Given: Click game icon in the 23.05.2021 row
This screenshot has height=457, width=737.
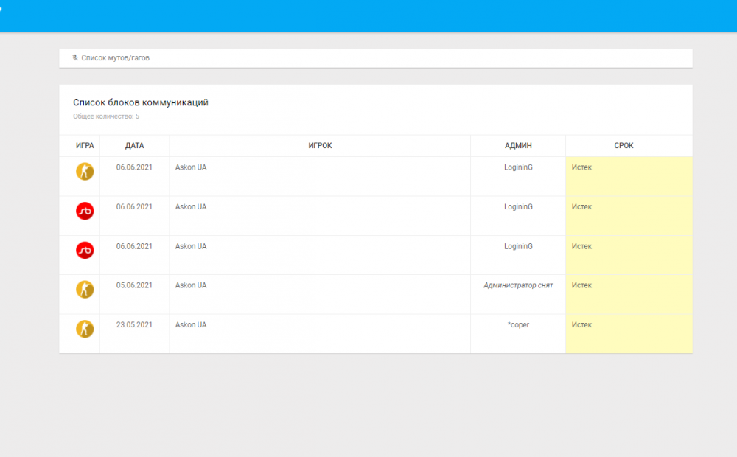Looking at the screenshot, I should point(85,329).
